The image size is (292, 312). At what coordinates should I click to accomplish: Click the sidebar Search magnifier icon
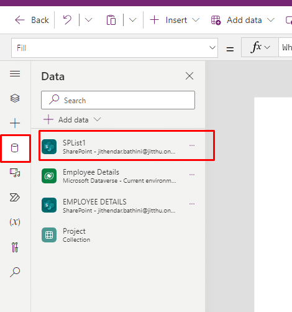[15, 272]
